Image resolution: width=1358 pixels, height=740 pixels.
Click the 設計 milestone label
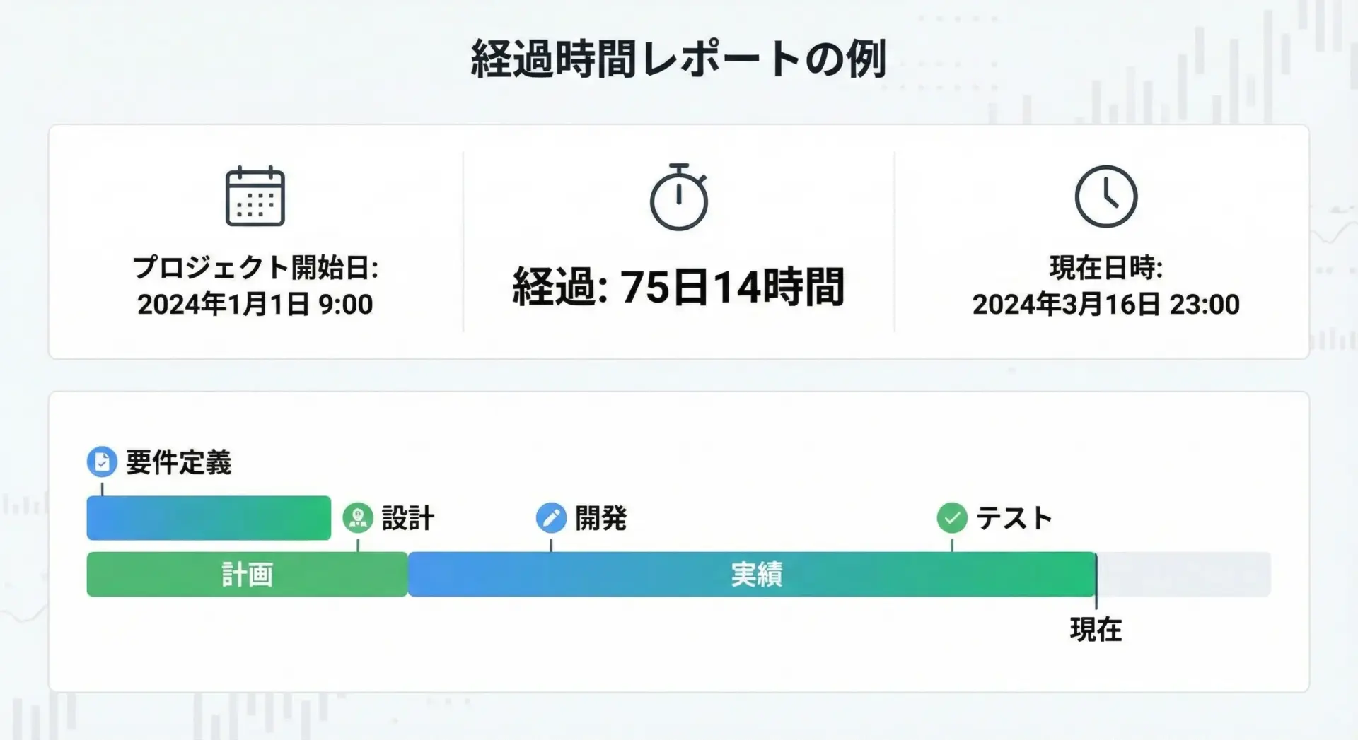click(x=407, y=518)
